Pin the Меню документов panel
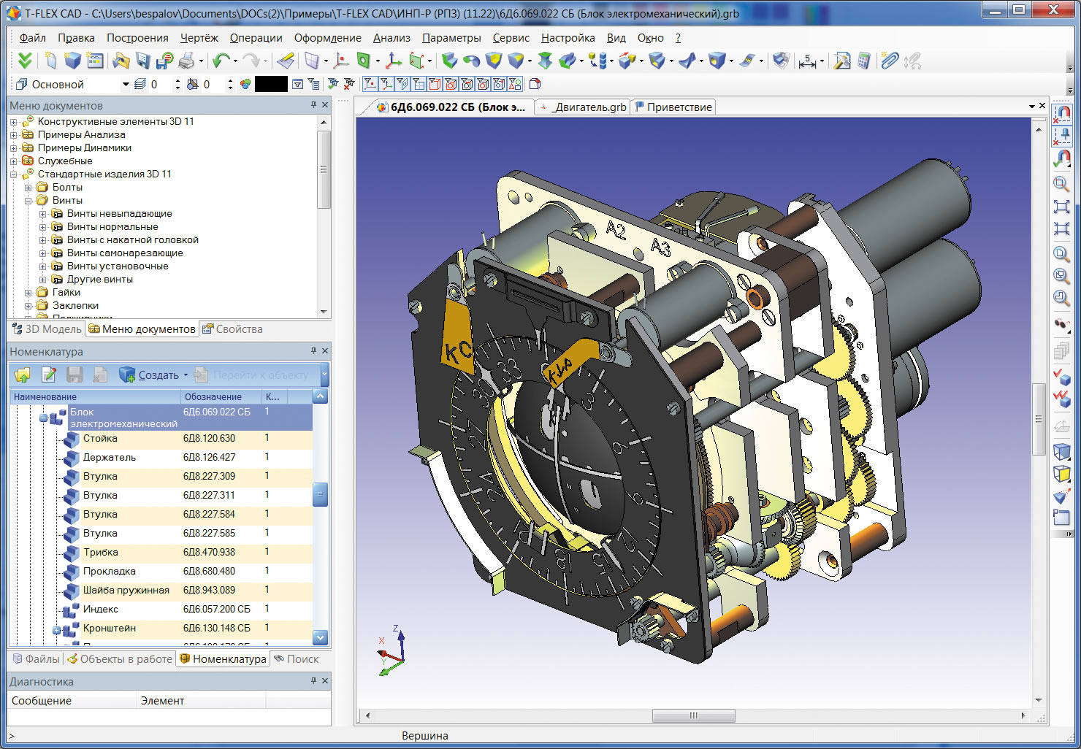 313,105
